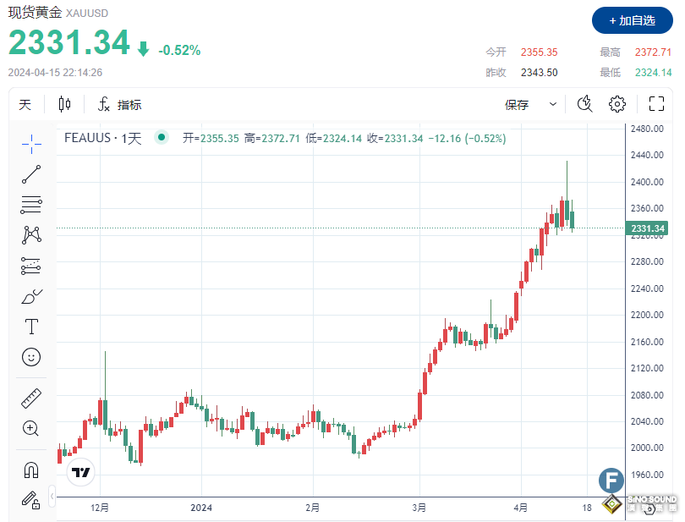The width and height of the screenshot is (685, 522).
Task: Toggle magnet snapping mode
Action: pos(31,470)
